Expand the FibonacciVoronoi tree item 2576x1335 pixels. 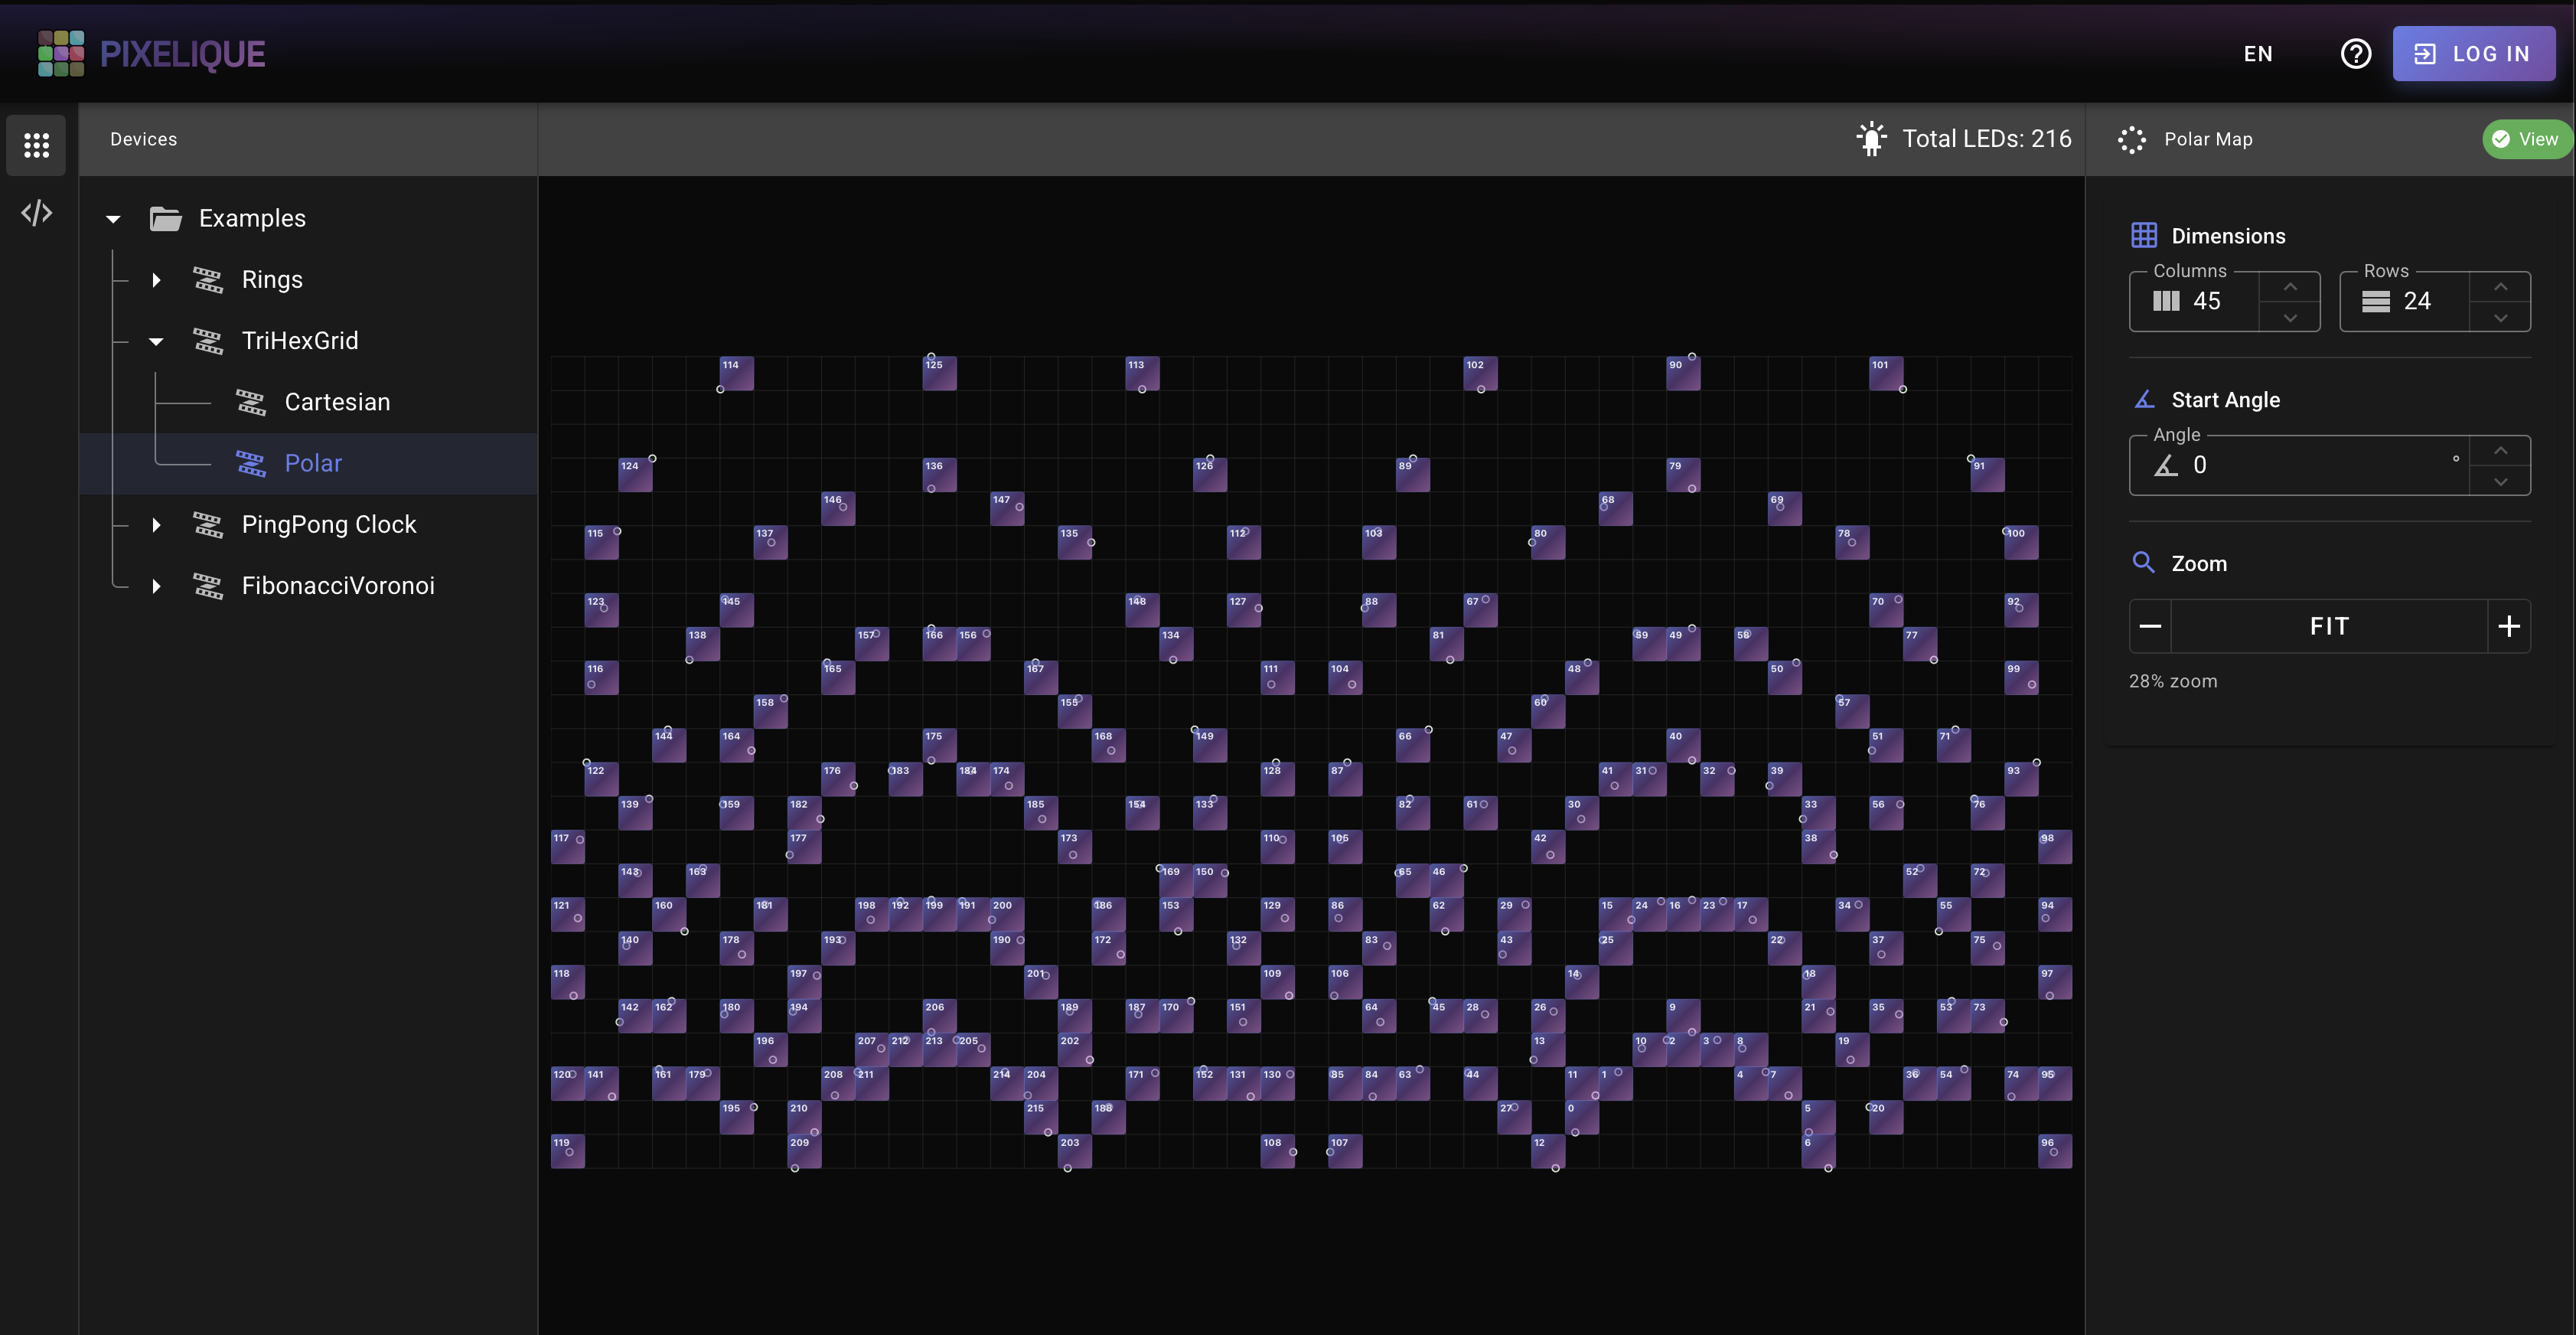point(156,586)
